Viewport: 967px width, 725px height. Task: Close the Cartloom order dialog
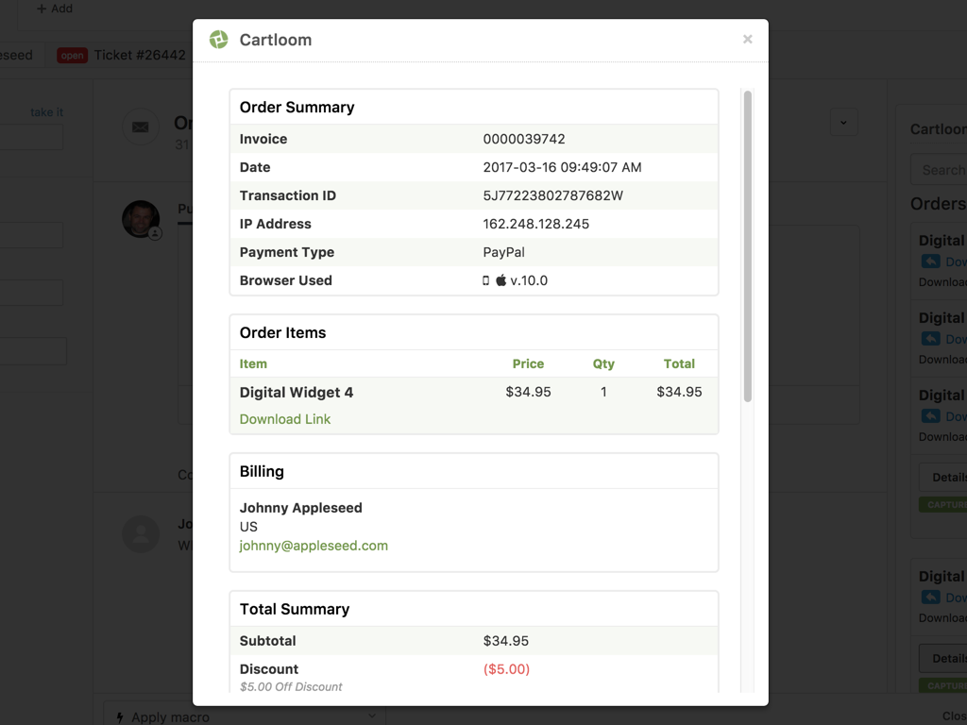pos(747,40)
